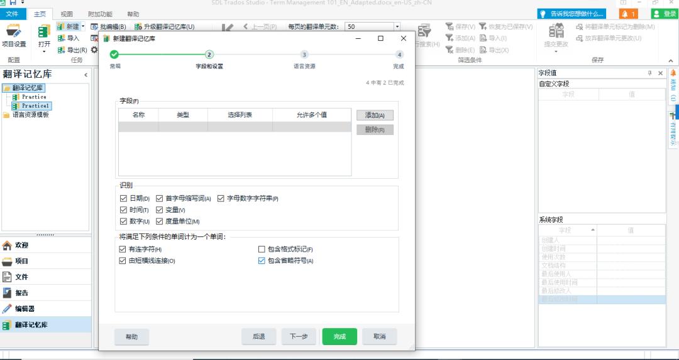Open the 文件 ribbon tab
The height and width of the screenshot is (360, 679).
tap(12, 14)
